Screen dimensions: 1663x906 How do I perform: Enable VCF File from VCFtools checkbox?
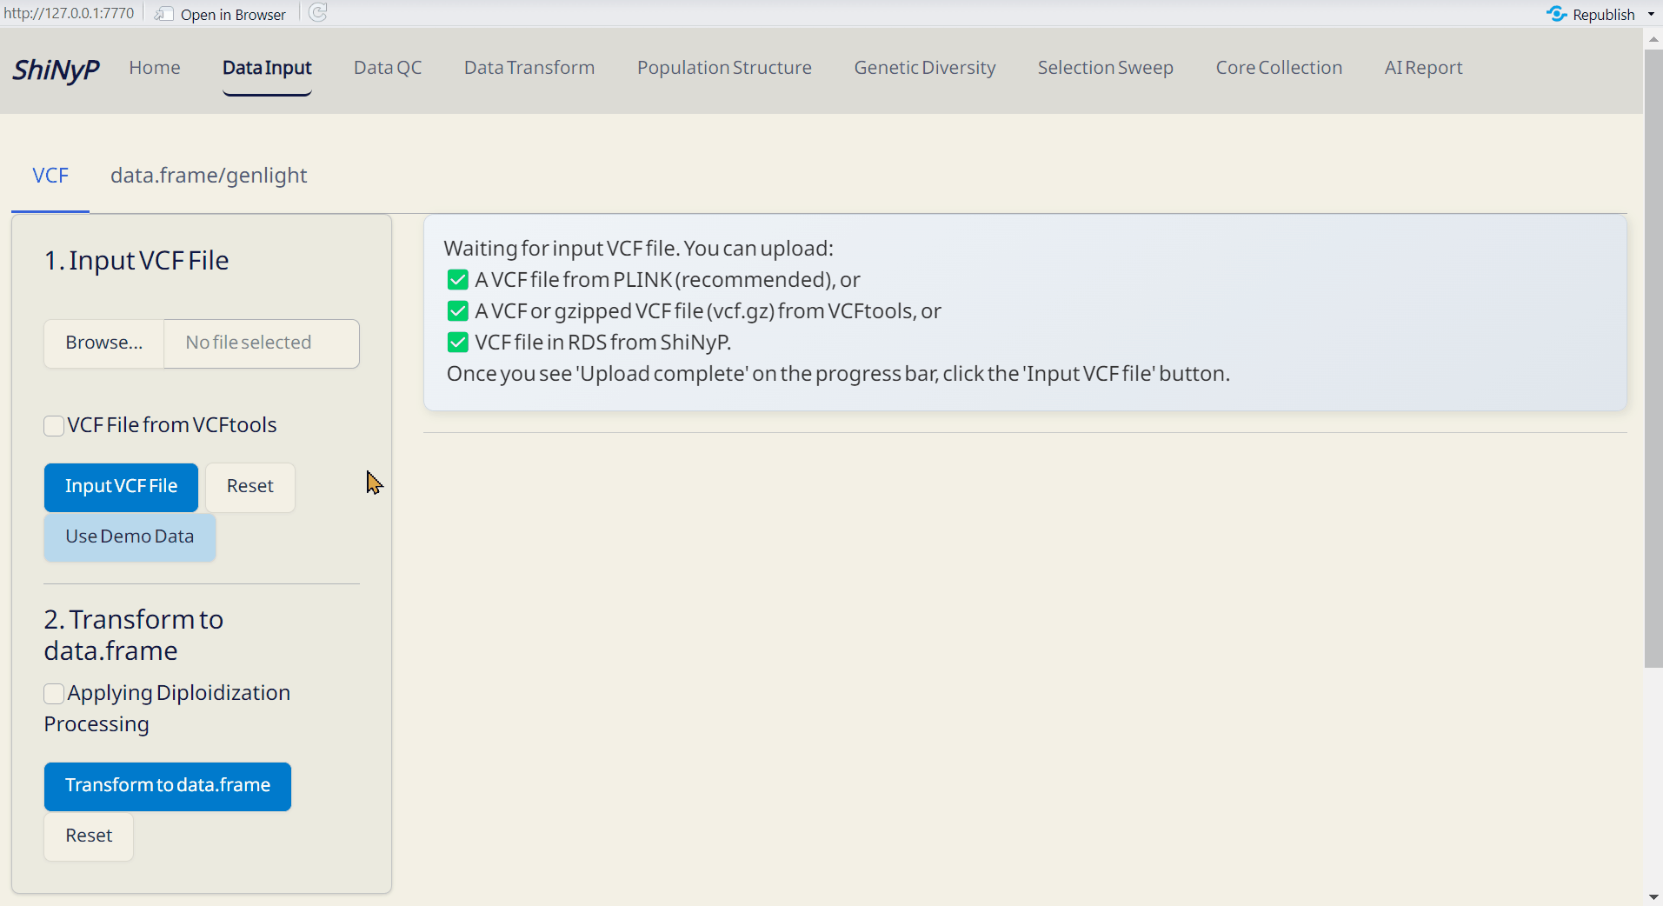coord(54,425)
